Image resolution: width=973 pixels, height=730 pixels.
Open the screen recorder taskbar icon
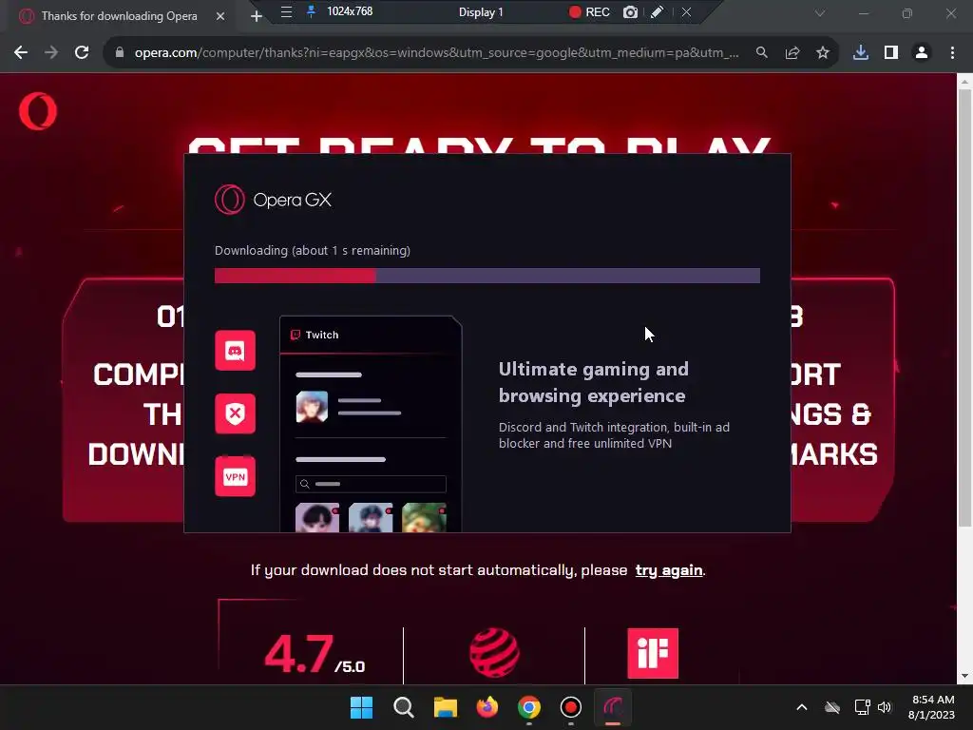tap(571, 707)
